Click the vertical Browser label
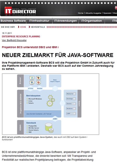 [20, 80]
